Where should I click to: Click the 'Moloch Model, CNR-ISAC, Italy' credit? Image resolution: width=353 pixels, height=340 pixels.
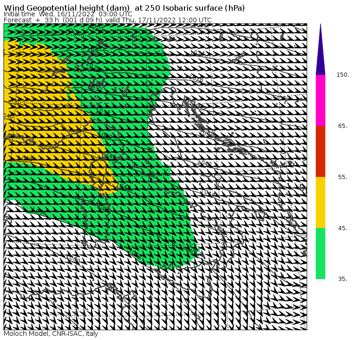point(51,333)
